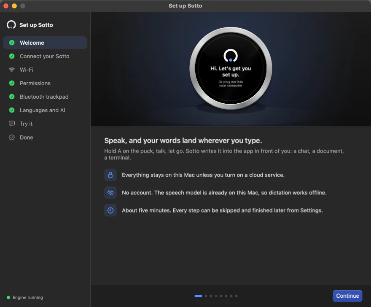Click the 'About five minutes' line
This screenshot has width=371, height=307.
(223, 210)
